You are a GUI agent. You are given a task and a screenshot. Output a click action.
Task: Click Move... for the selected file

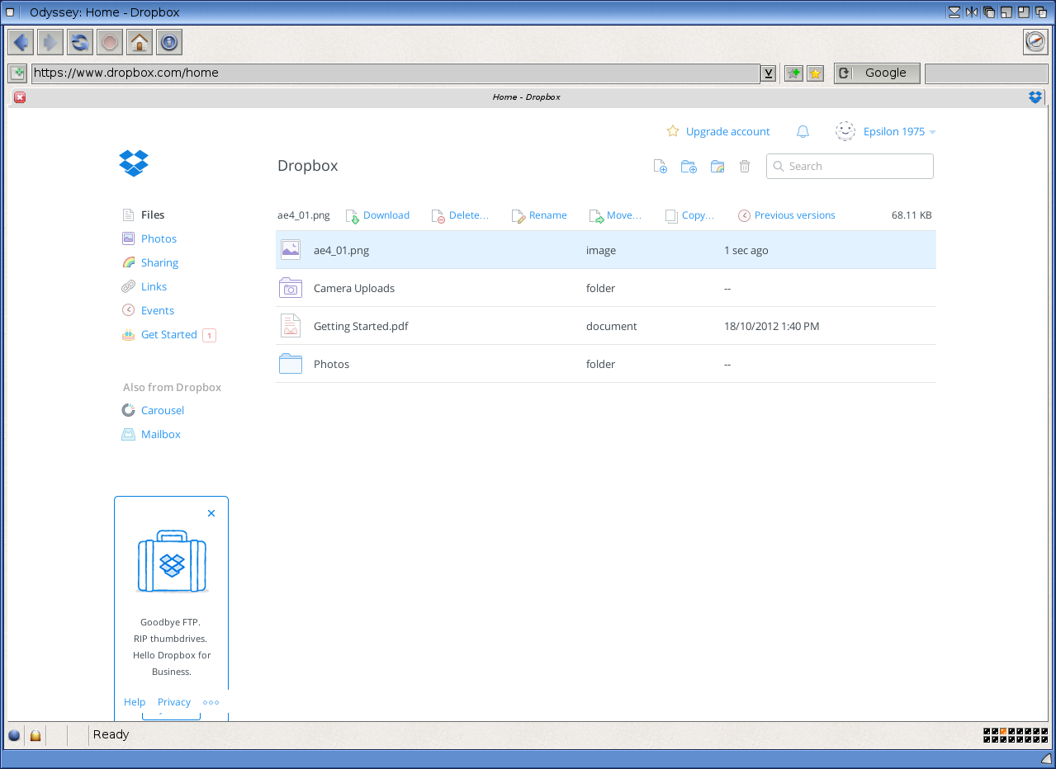coord(615,215)
